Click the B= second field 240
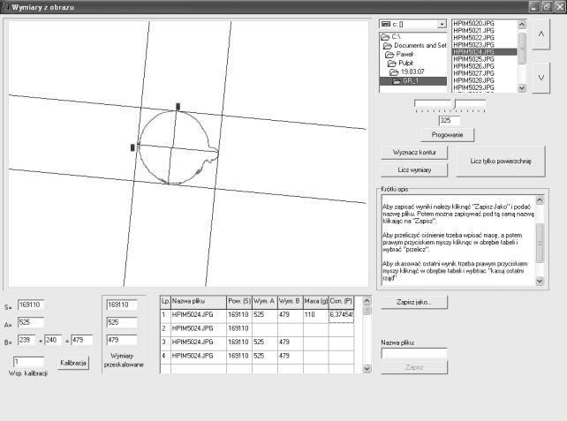567x421 pixels. [53, 340]
